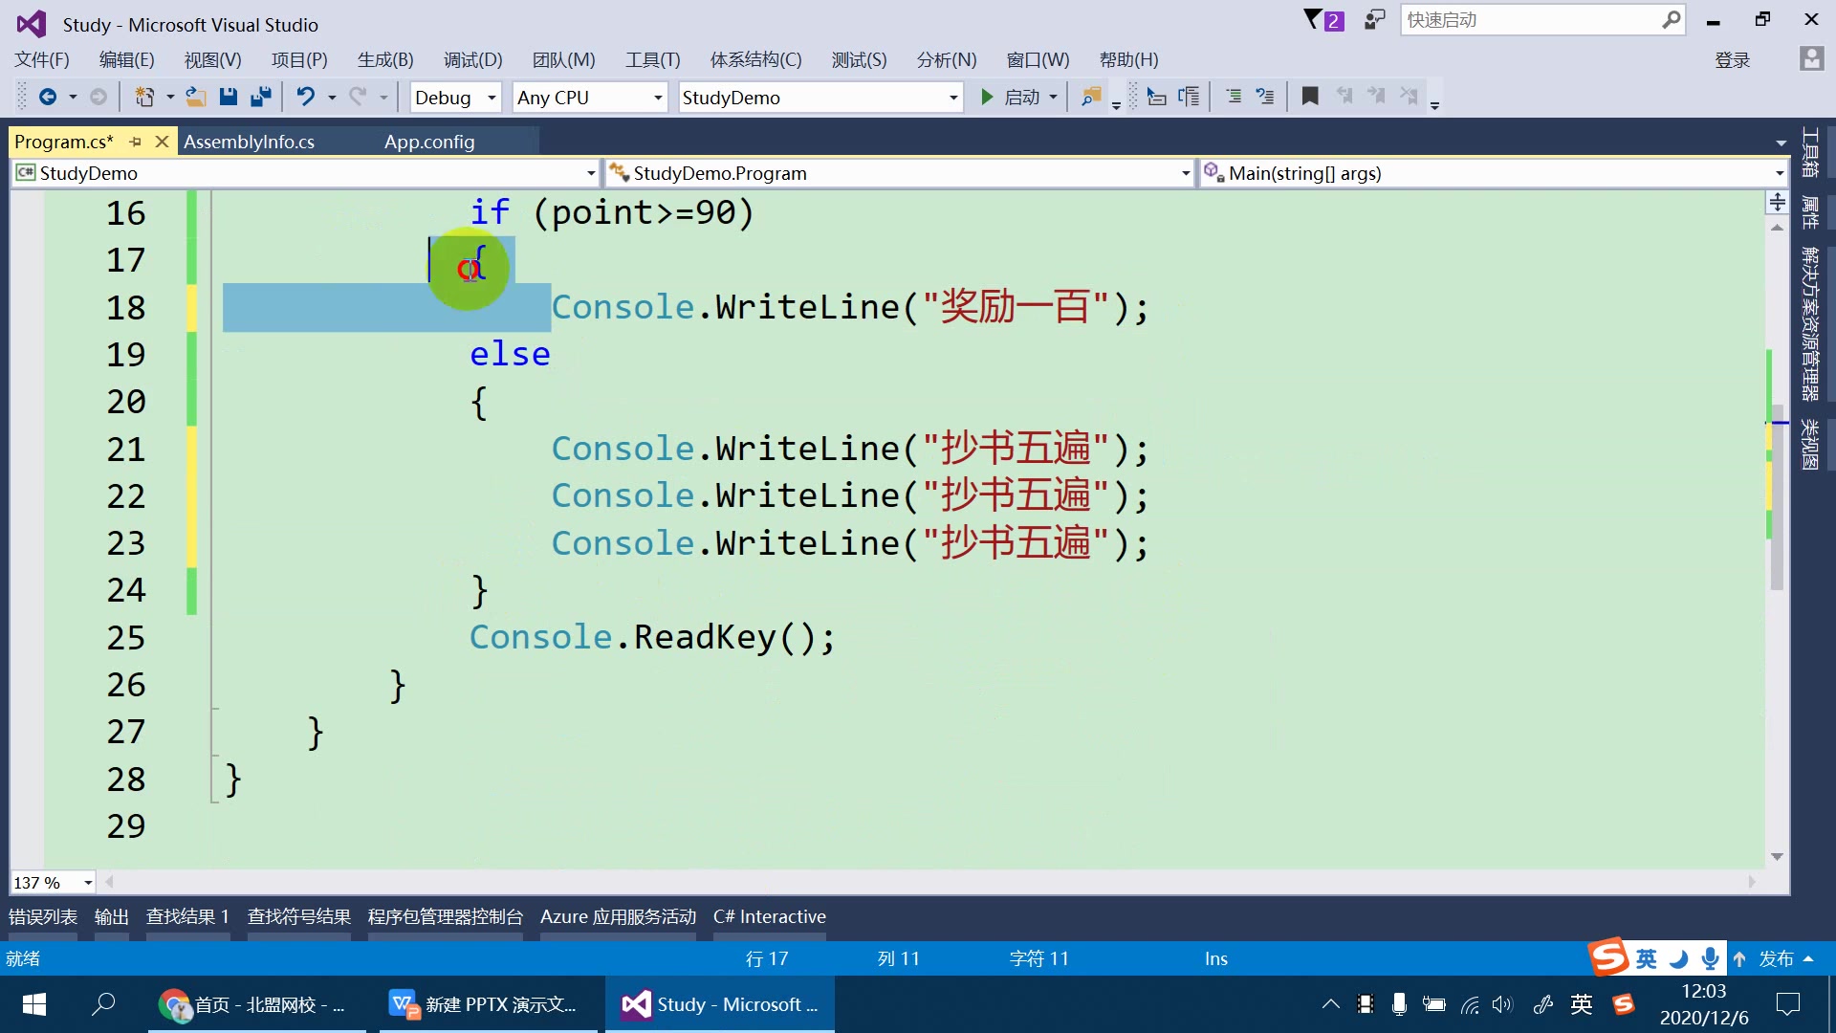Open the 文件(F) menu

(x=42, y=59)
